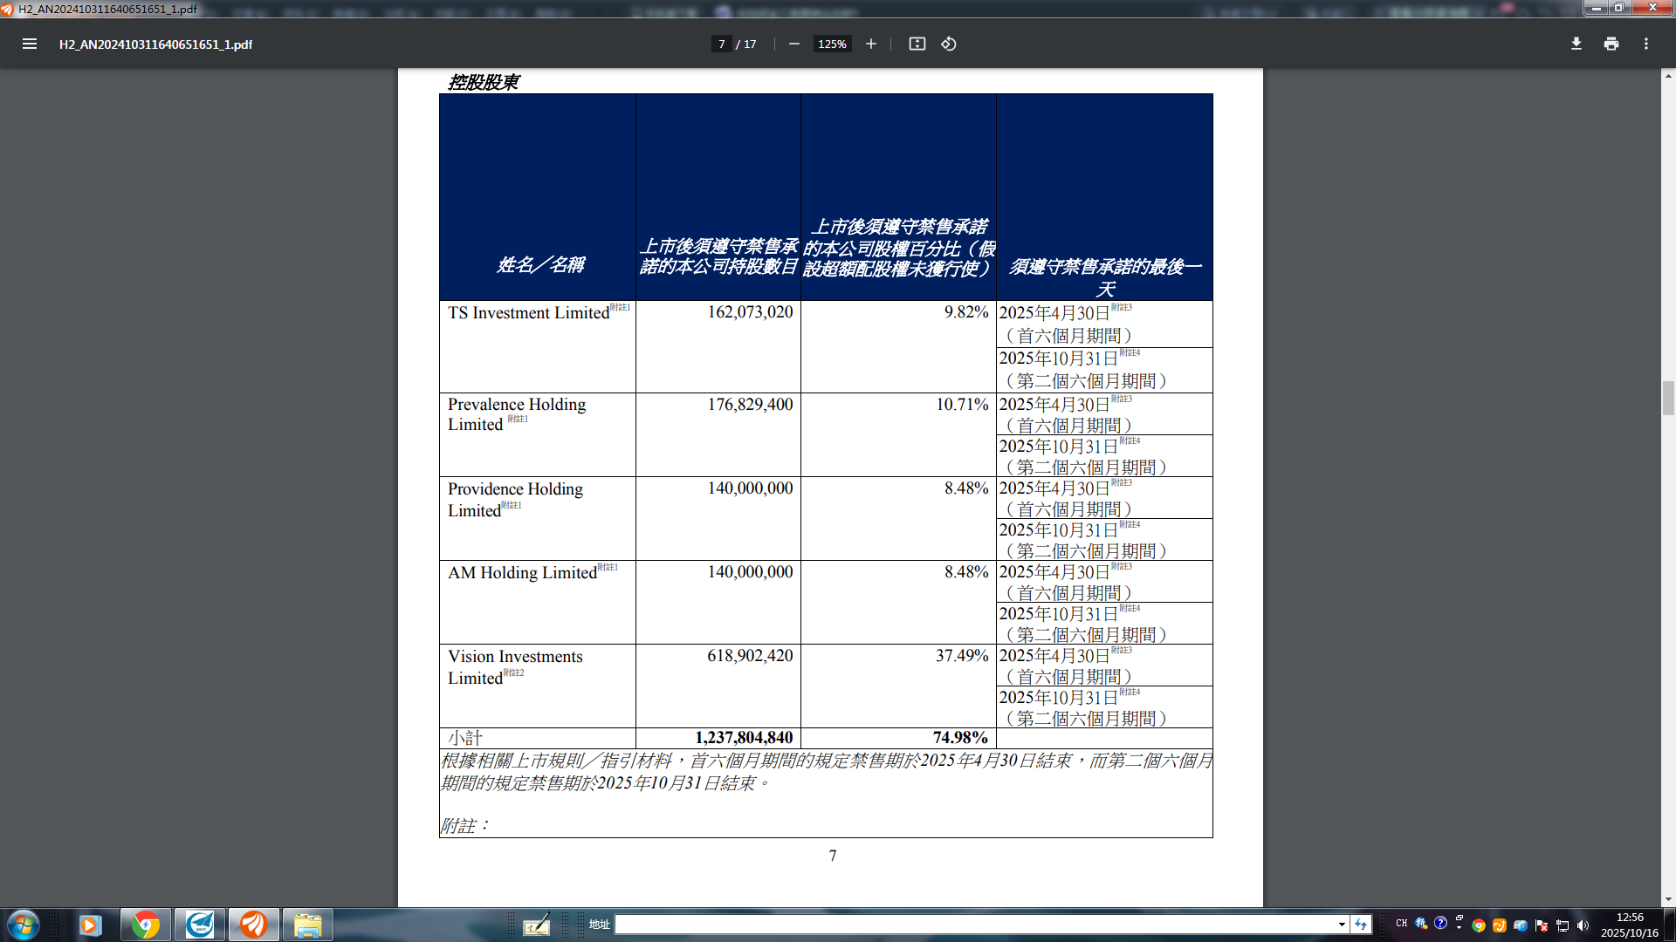The width and height of the screenshot is (1676, 942).
Task: Click the fit to page icon
Action: 917,44
